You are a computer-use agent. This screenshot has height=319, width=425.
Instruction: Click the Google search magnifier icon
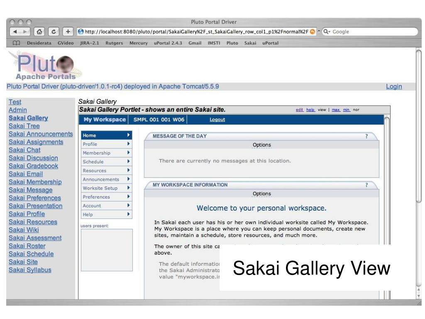(x=327, y=32)
